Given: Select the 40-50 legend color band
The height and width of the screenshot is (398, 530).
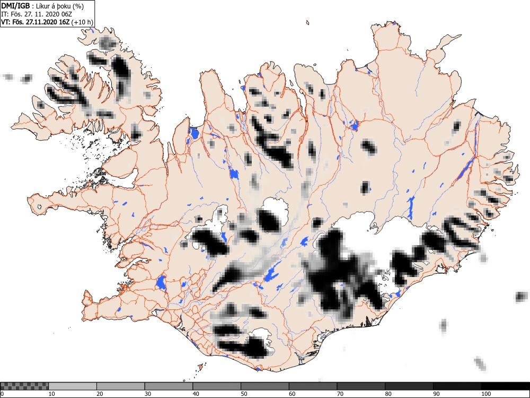Looking at the screenshot, I should 217,386.
